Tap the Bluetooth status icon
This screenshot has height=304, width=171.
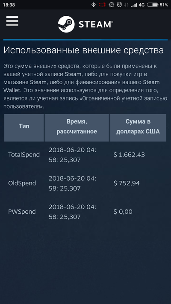pos(94,5)
